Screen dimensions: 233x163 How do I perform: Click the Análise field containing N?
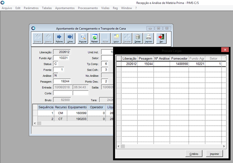coord(55,75)
